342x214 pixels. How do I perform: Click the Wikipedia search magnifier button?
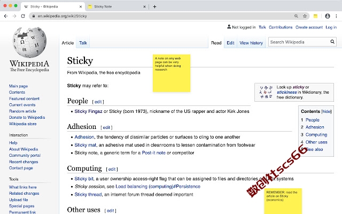point(332,42)
